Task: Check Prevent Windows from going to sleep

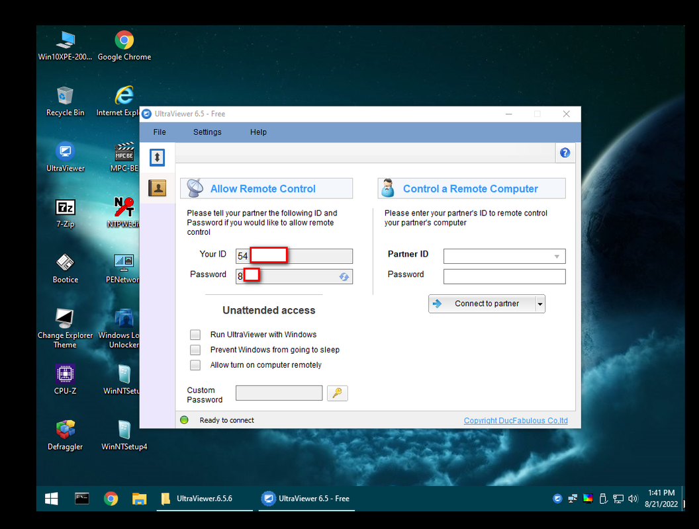Action: coord(195,350)
